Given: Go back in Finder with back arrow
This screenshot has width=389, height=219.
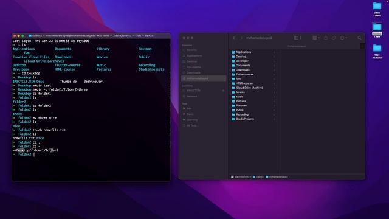Looking at the screenshot, I should 234,38.
